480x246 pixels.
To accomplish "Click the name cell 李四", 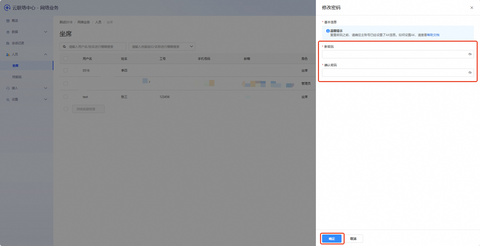I will click(x=124, y=71).
